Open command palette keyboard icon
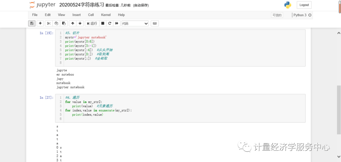Screen dimensions: 341x162 point(155,23)
